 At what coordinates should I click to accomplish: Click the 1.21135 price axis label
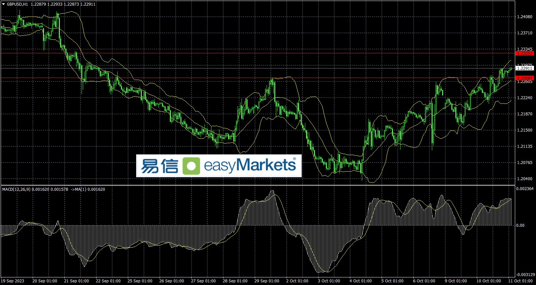(525, 146)
